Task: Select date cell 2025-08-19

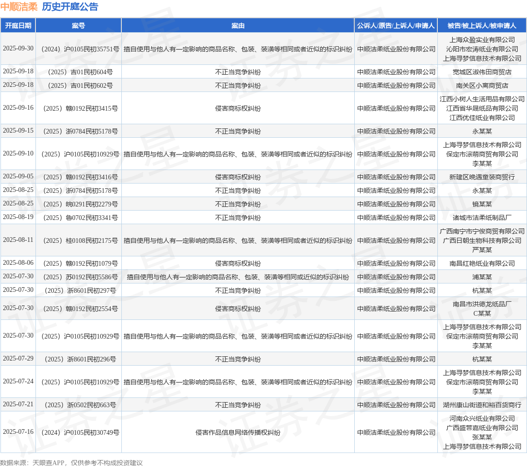Action: point(18,217)
